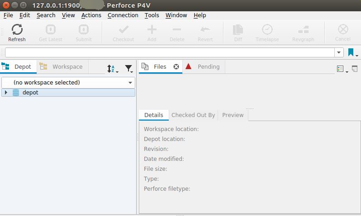Open the Window menu

pyautogui.click(x=176, y=15)
